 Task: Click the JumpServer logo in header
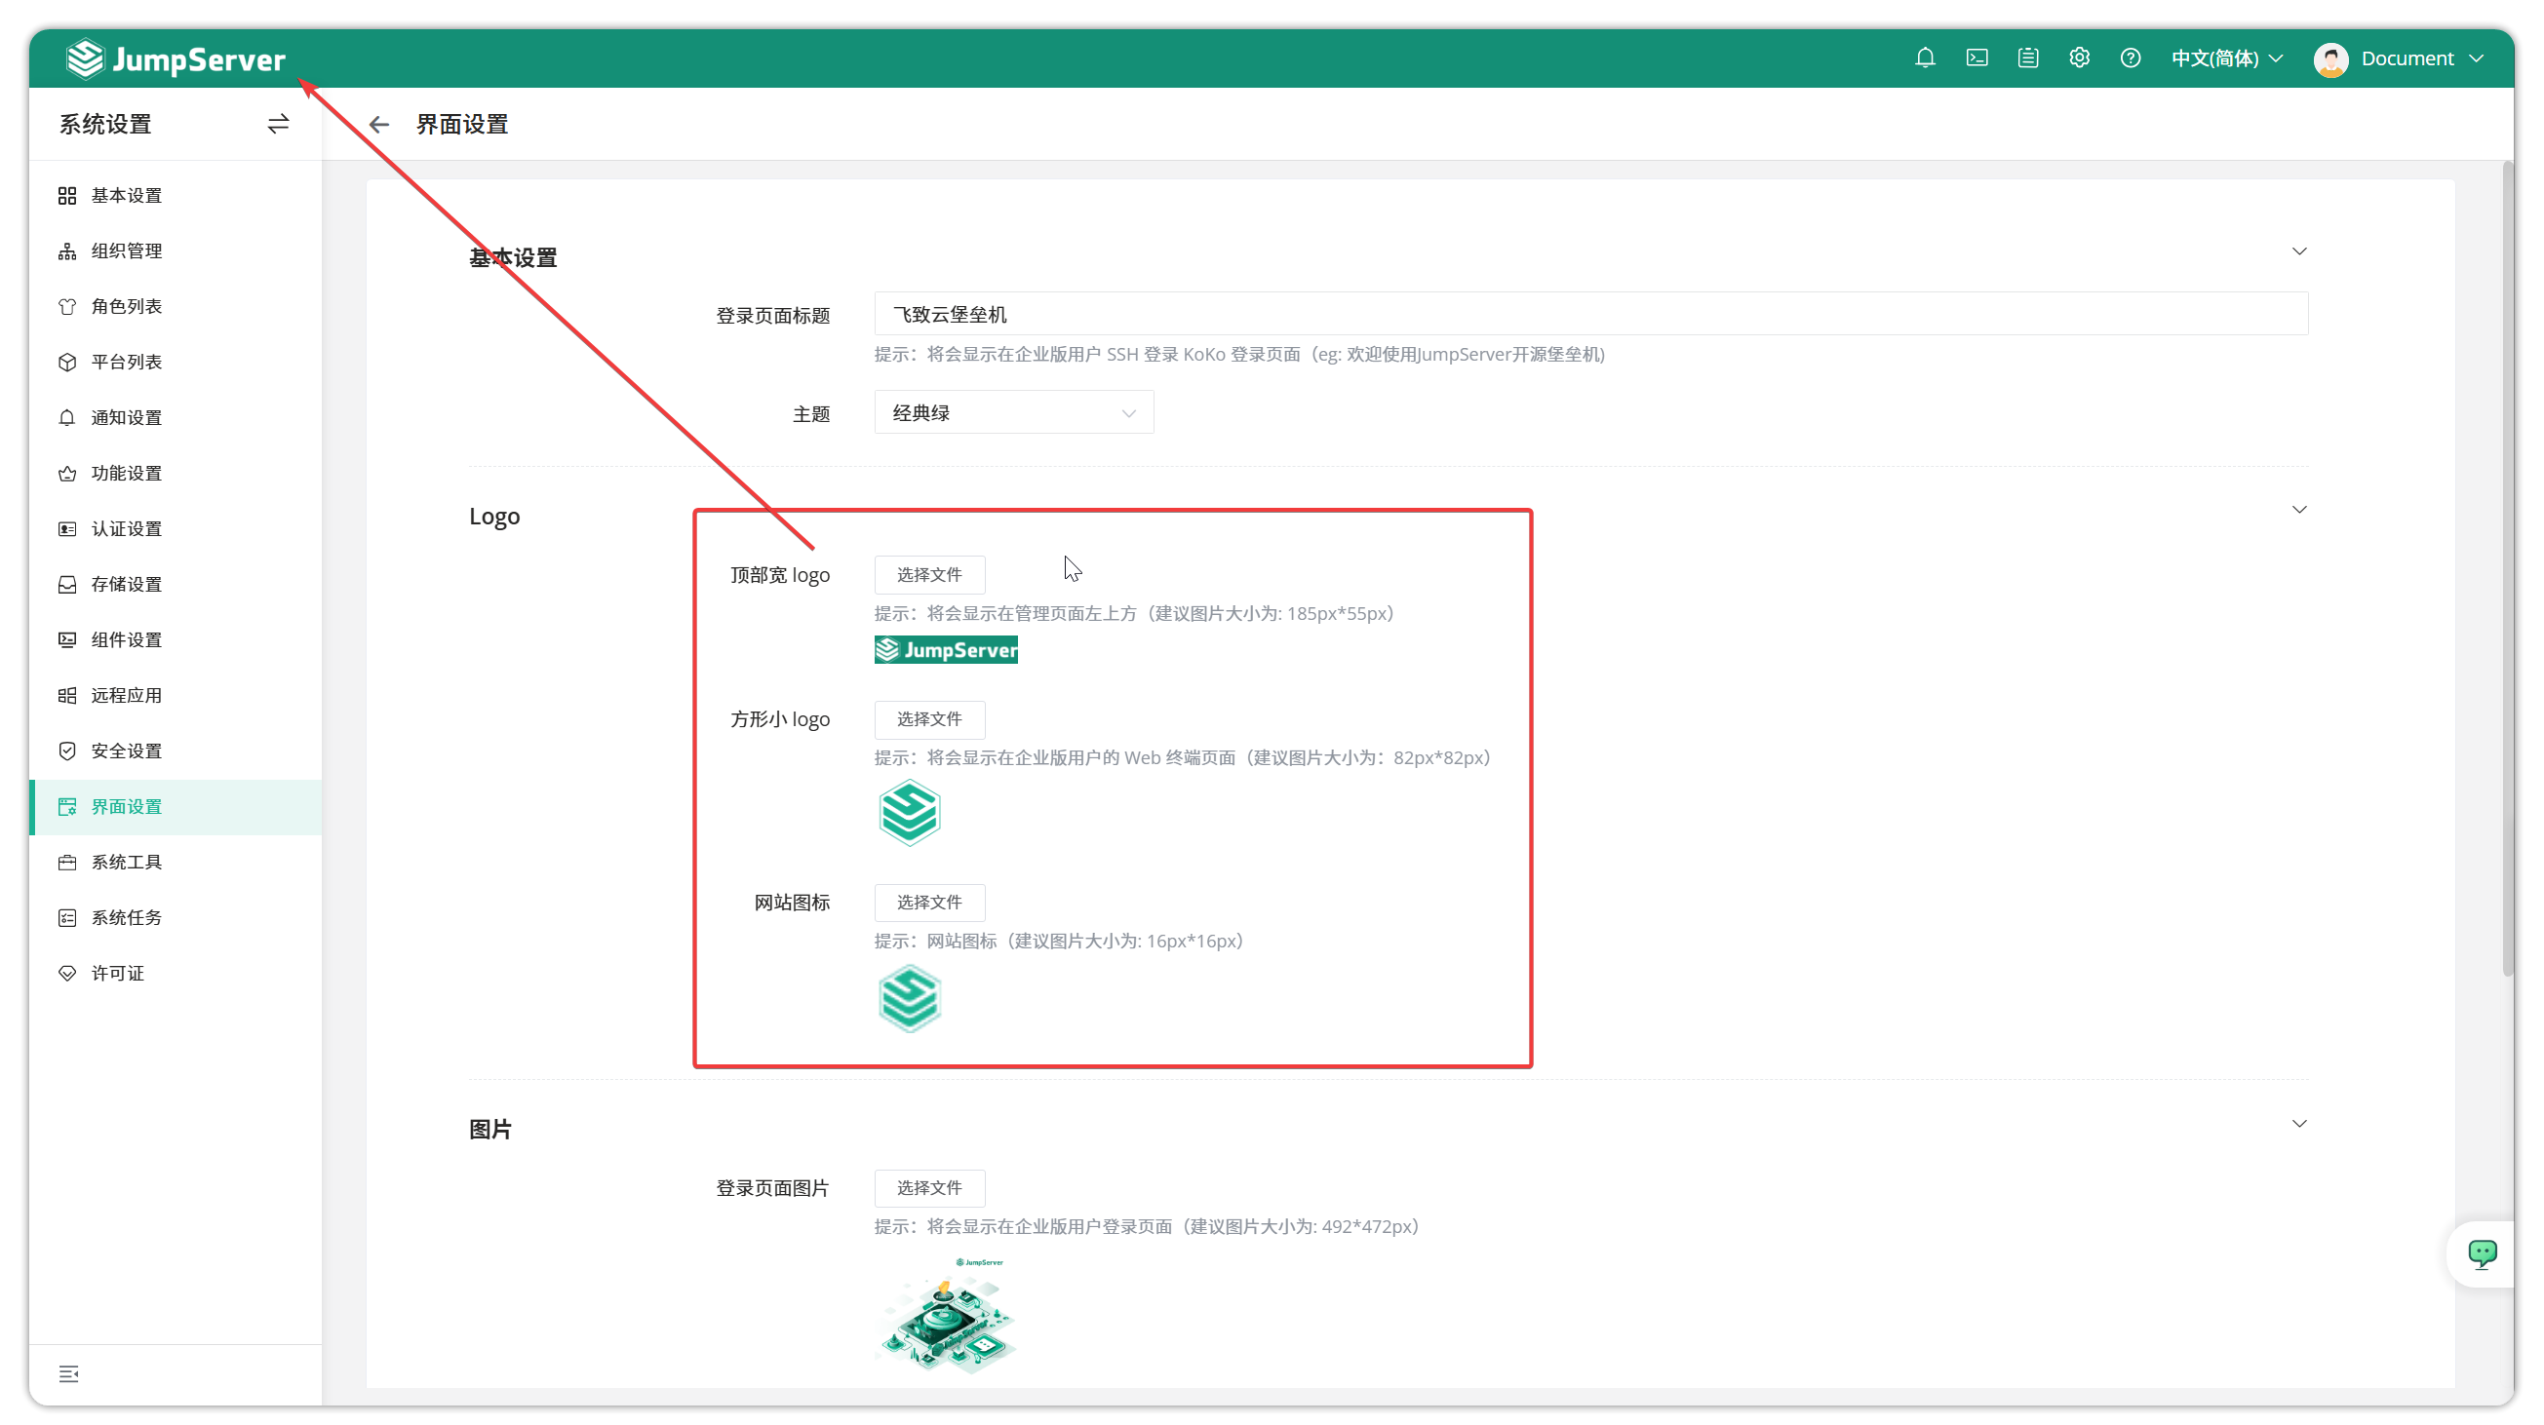pyautogui.click(x=176, y=59)
